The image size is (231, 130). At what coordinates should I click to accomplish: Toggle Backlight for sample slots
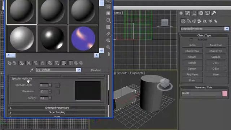coord(108,6)
